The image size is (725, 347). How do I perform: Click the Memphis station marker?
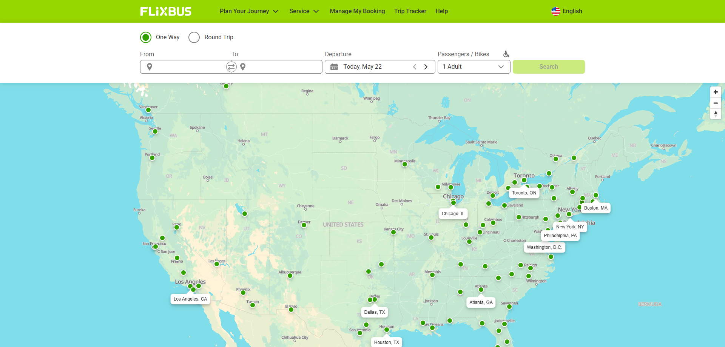[432, 275]
